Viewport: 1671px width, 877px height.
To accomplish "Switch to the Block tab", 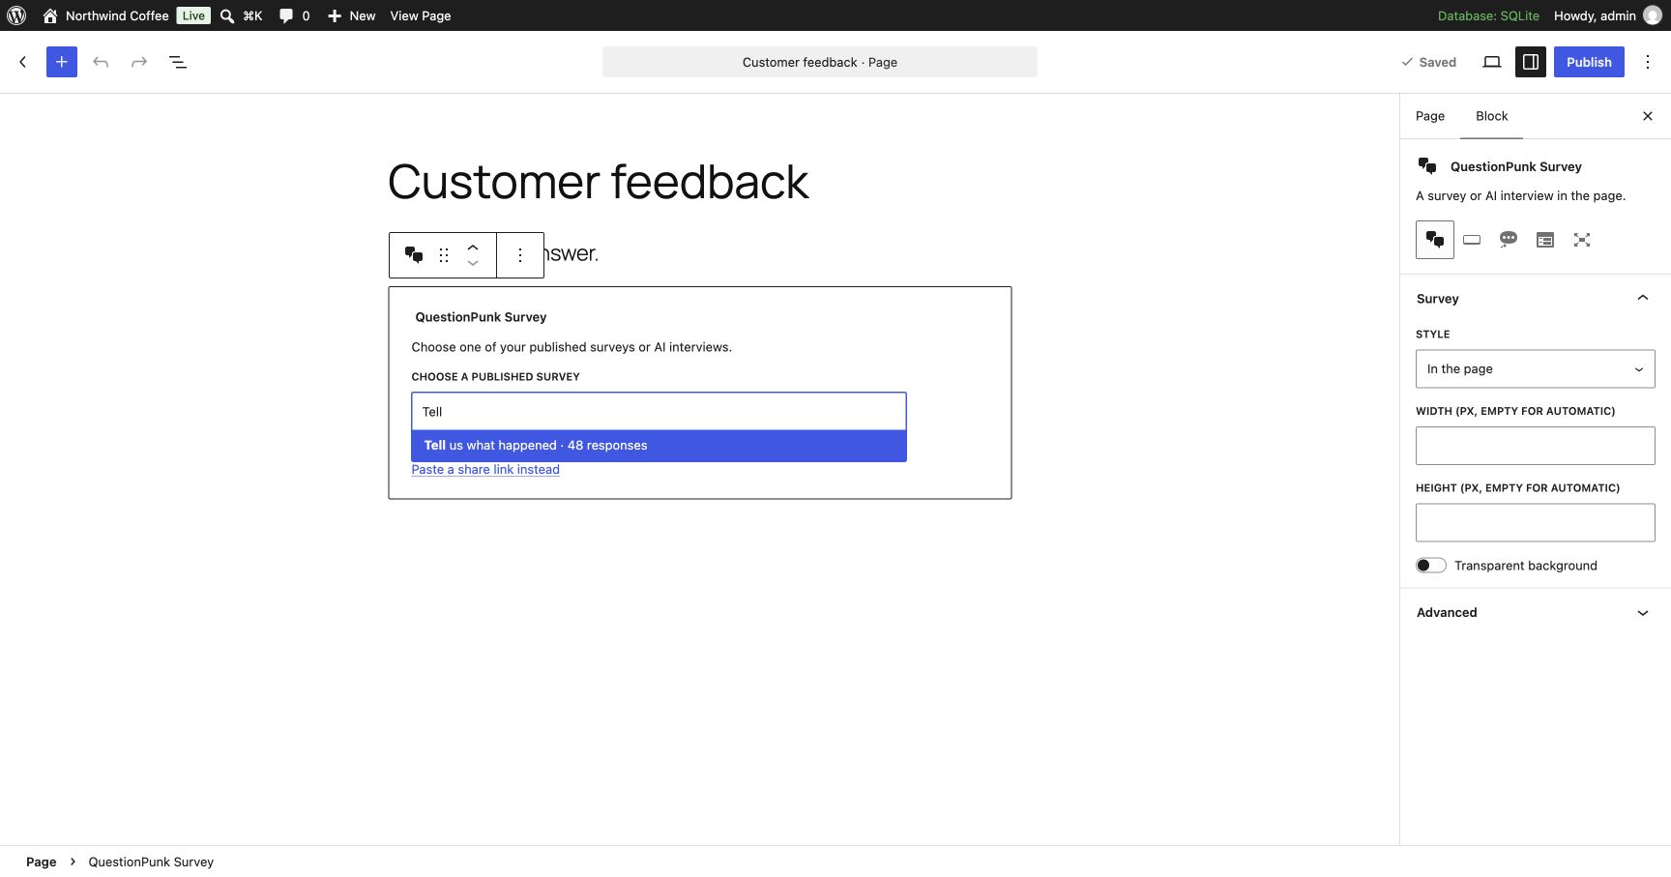I will (x=1491, y=116).
